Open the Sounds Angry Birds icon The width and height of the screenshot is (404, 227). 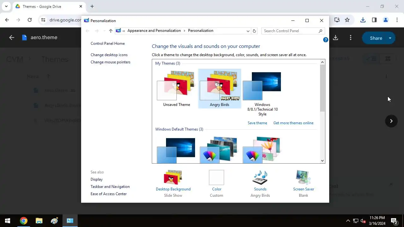(x=260, y=178)
